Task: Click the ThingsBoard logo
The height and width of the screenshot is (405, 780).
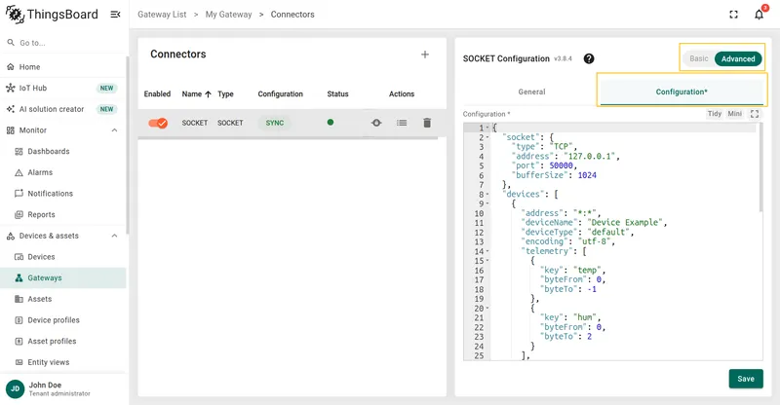Action: 52,15
